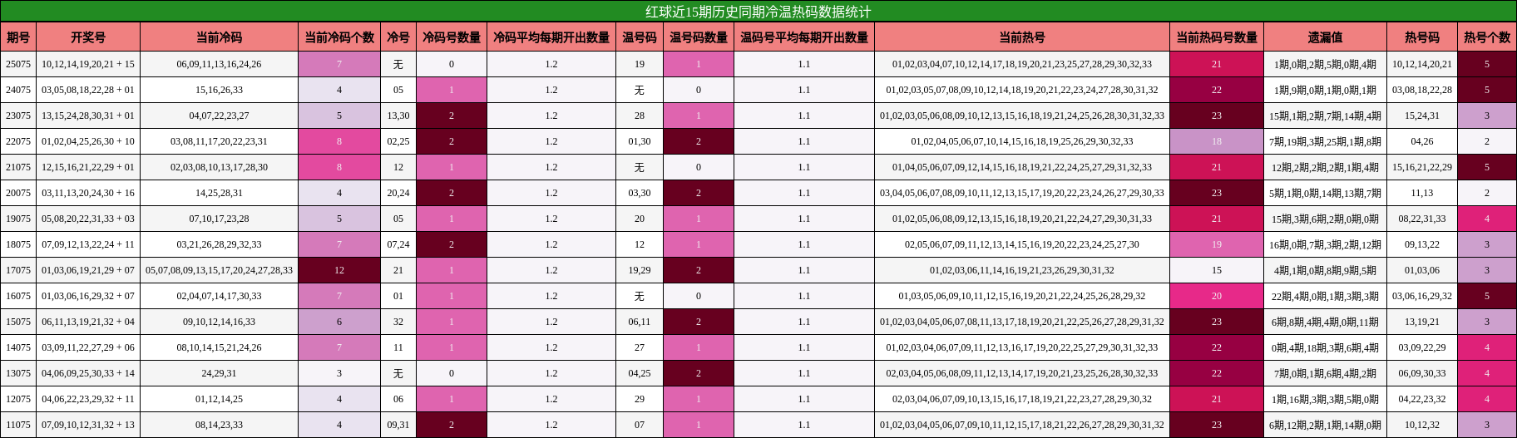Click warm number cell 19,29

pos(640,270)
